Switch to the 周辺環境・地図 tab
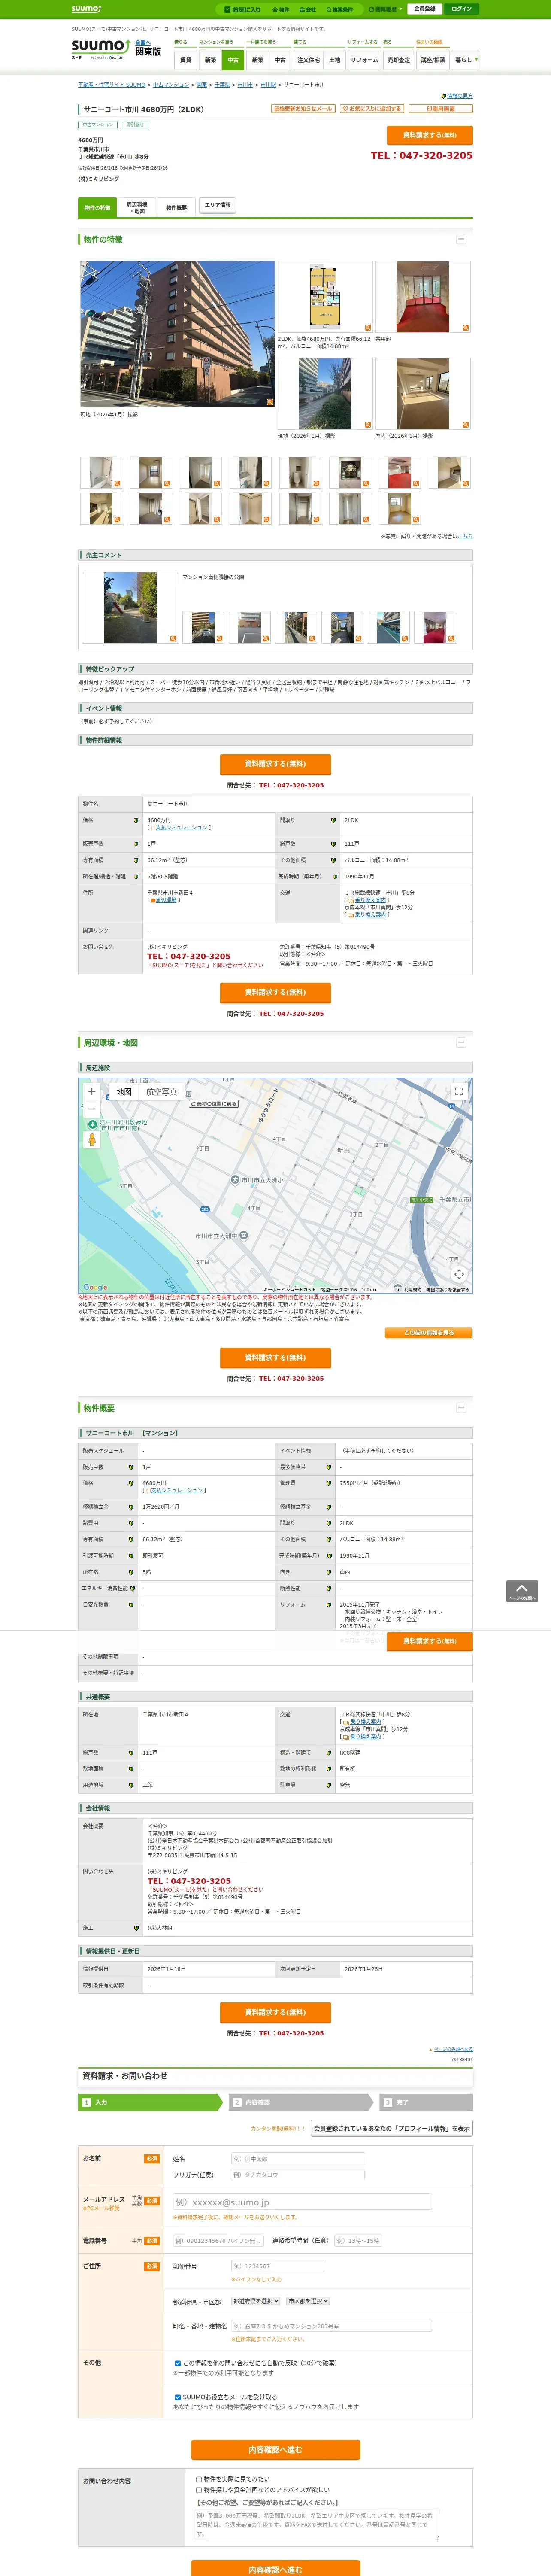Image resolution: width=551 pixels, height=2576 pixels. [137, 208]
